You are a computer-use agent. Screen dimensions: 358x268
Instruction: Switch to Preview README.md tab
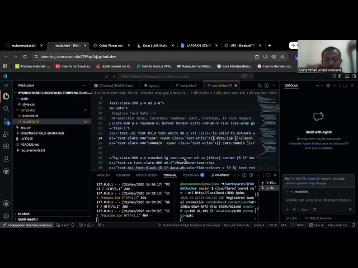116,85
